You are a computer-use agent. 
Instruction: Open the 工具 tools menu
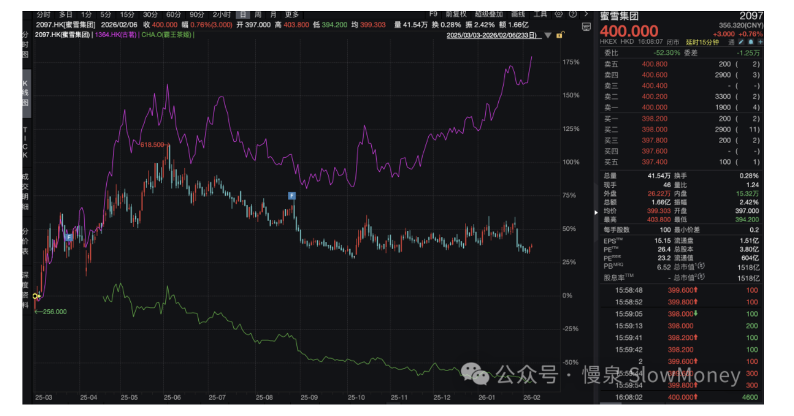coord(540,14)
